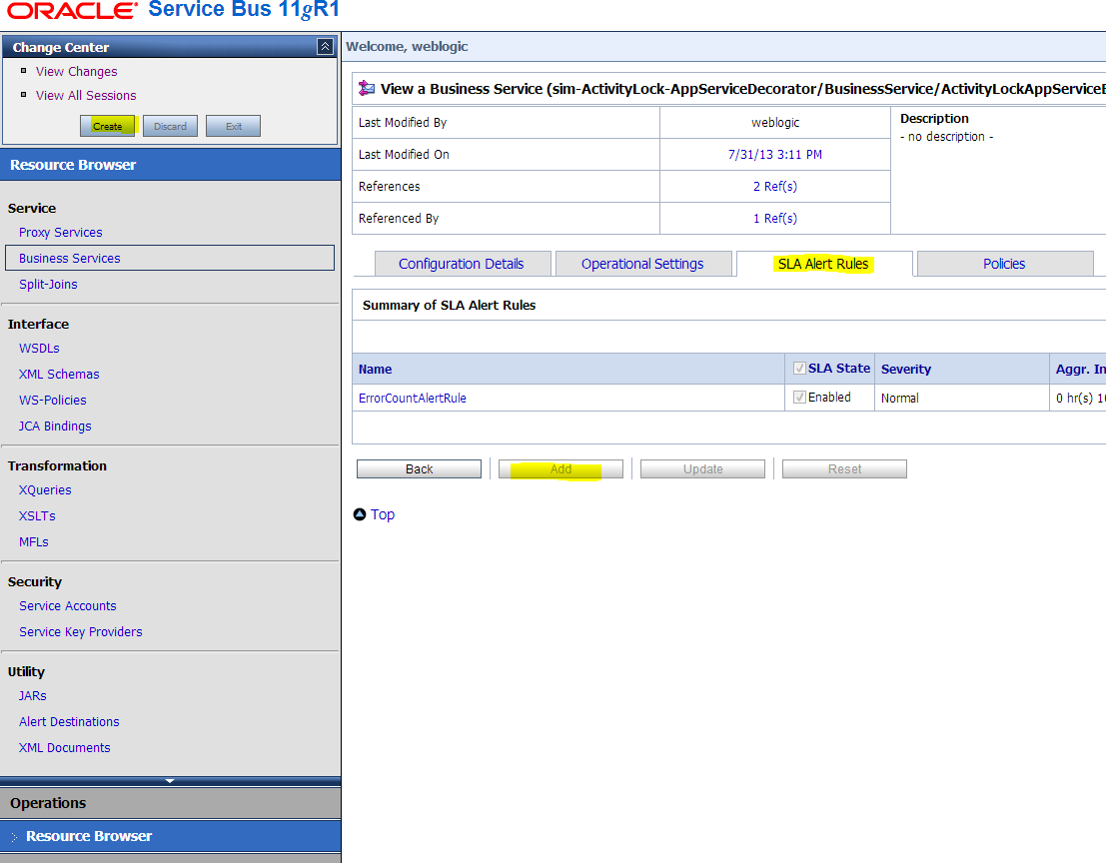Open the Configuration Details tab
This screenshot has height=863, width=1106.
pyautogui.click(x=462, y=264)
